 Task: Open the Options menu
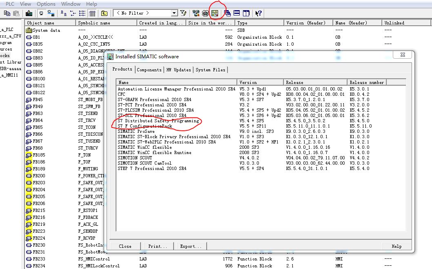[x=46, y=4]
